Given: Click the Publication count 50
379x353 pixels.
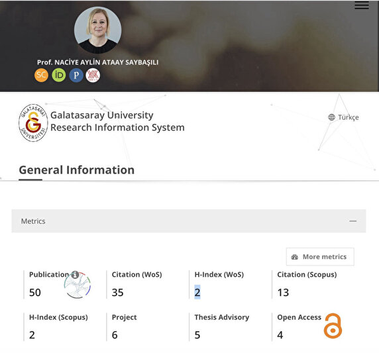Looking at the screenshot, I should (x=35, y=293).
